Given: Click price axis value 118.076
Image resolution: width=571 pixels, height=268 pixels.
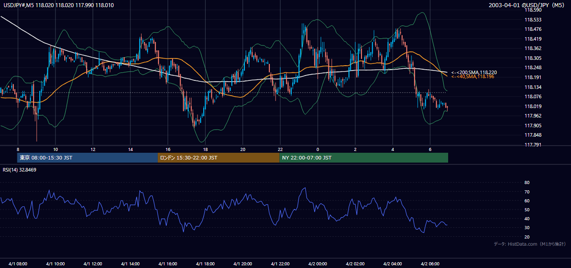Looking at the screenshot, I should 533,96.
